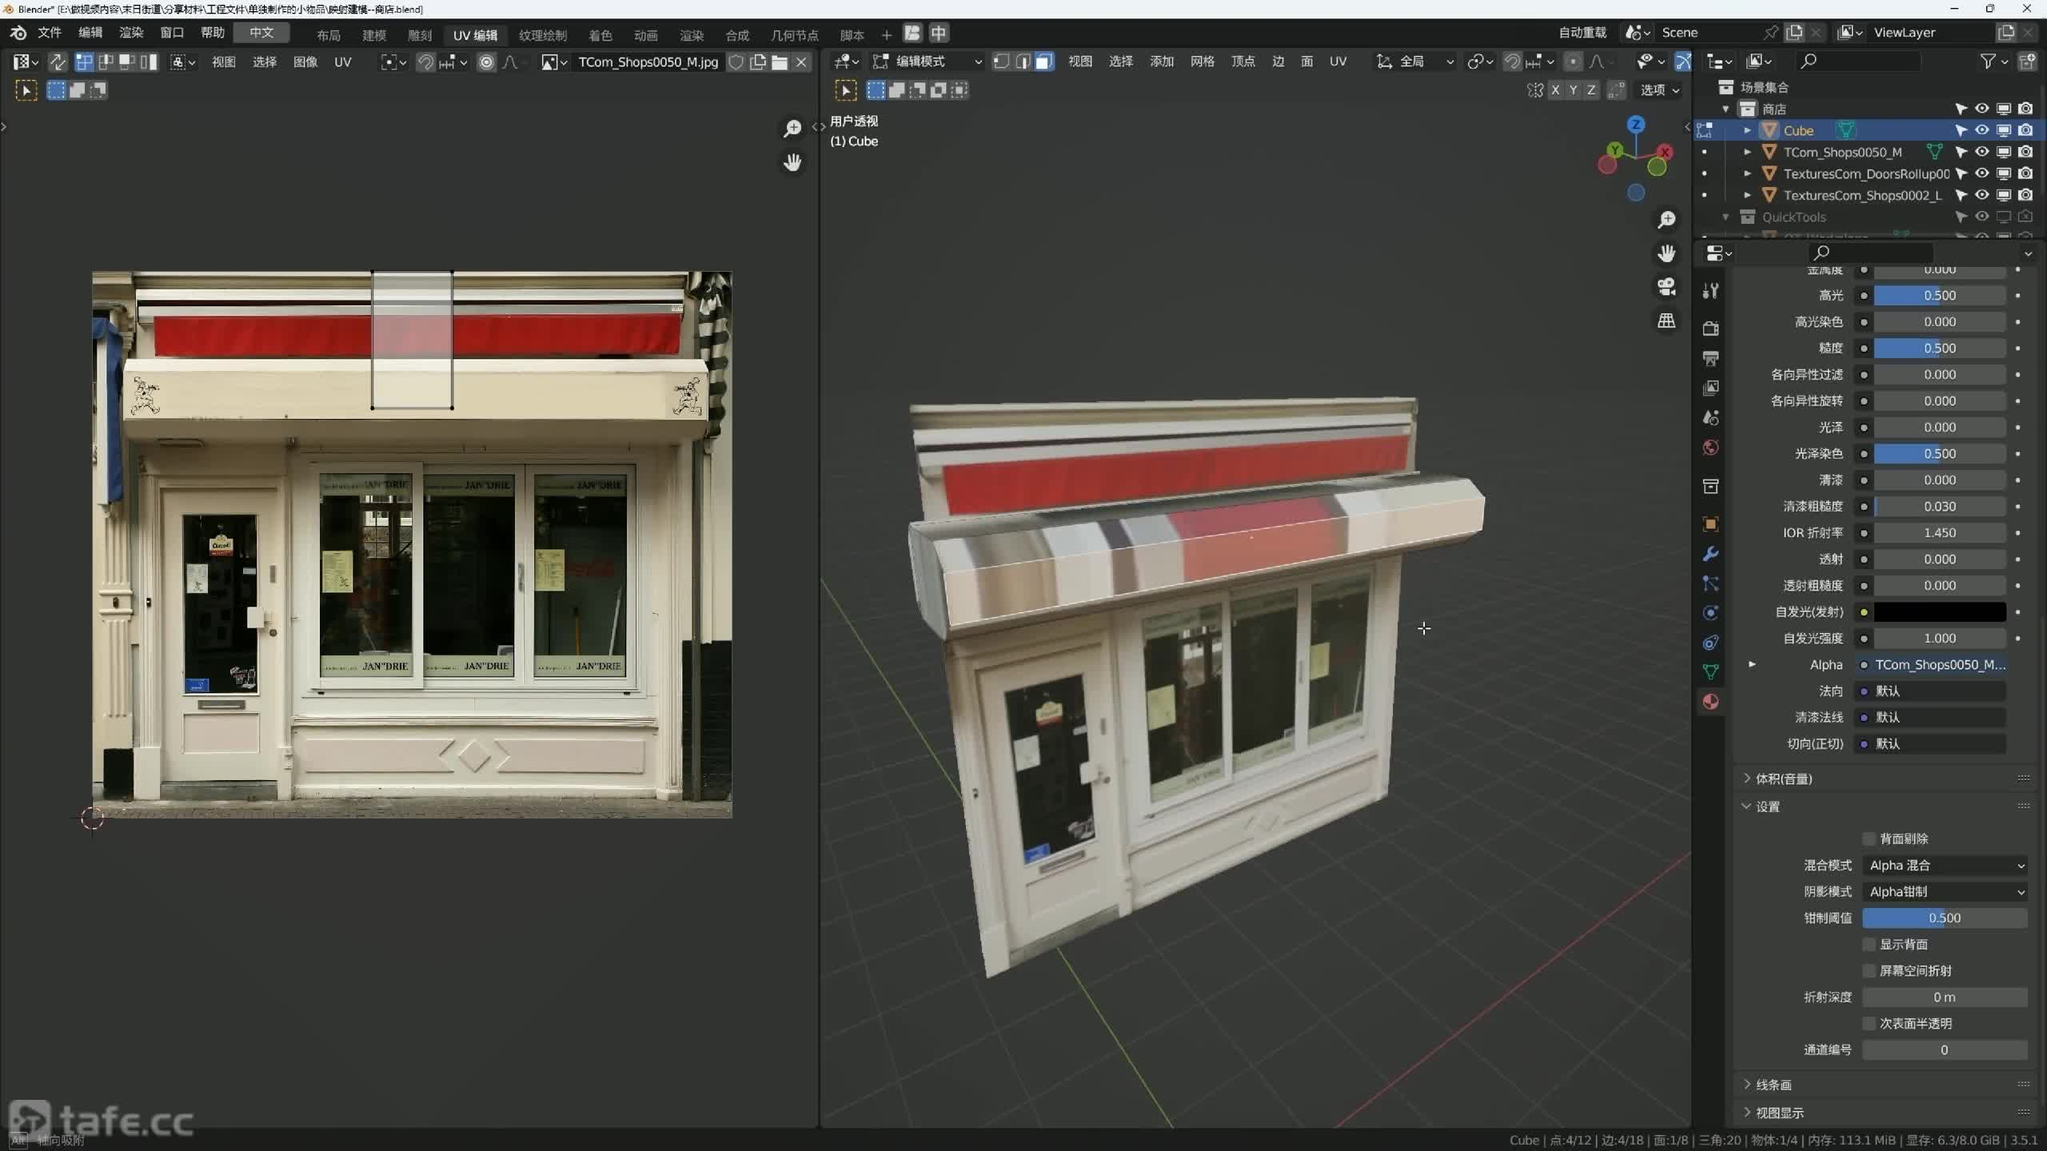The width and height of the screenshot is (2047, 1151).
Task: Toggle Z mirror axis button
Action: coord(1591,90)
